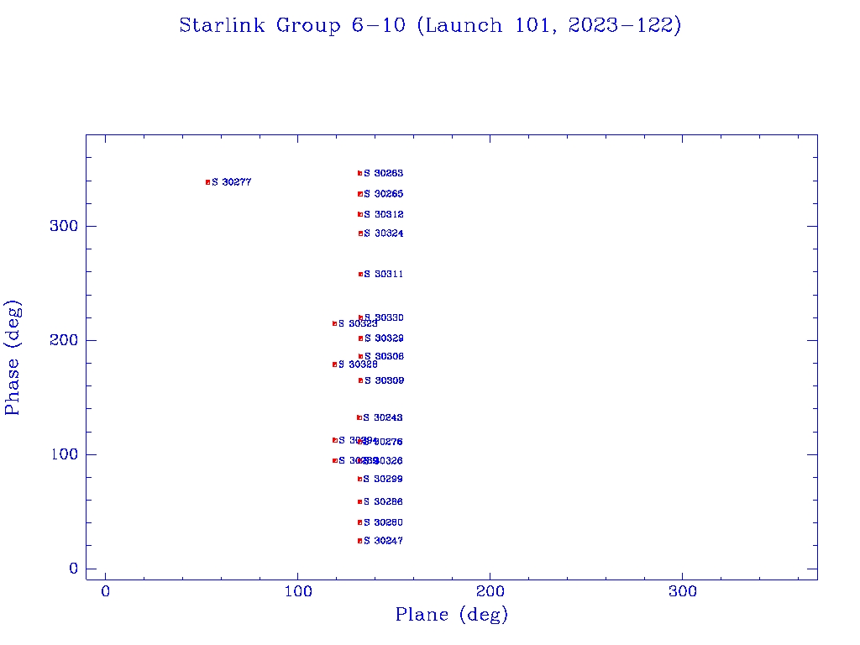This screenshot has height=645, width=860.
Task: Select the red marker beside "S 30277"
Action: 208,182
